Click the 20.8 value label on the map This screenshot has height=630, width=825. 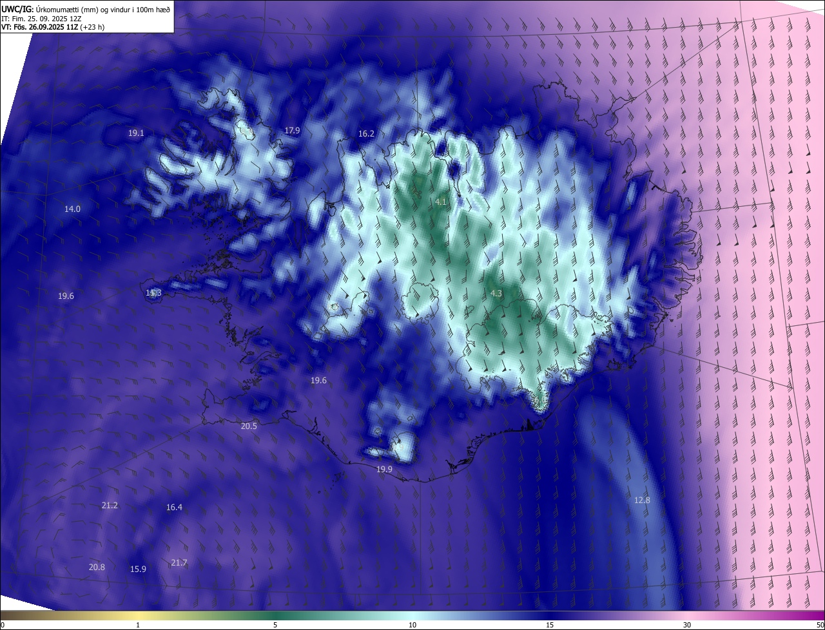pyautogui.click(x=97, y=568)
